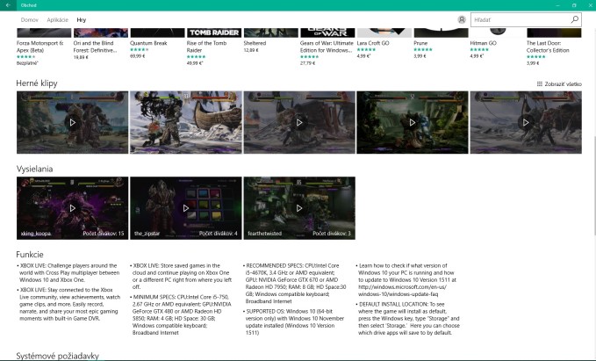Click the Bezplatné label under Forza
Screen dimensions: 596x361
(27, 63)
